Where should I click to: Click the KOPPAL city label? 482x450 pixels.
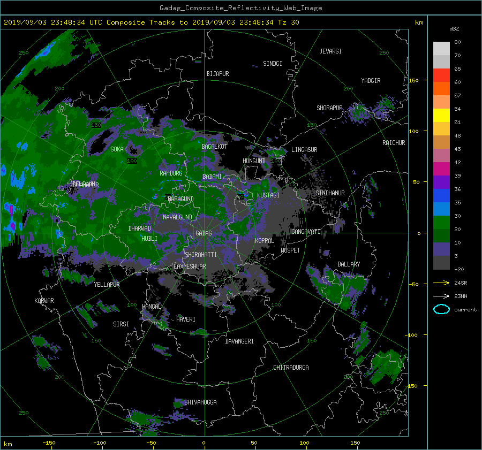coord(265,241)
